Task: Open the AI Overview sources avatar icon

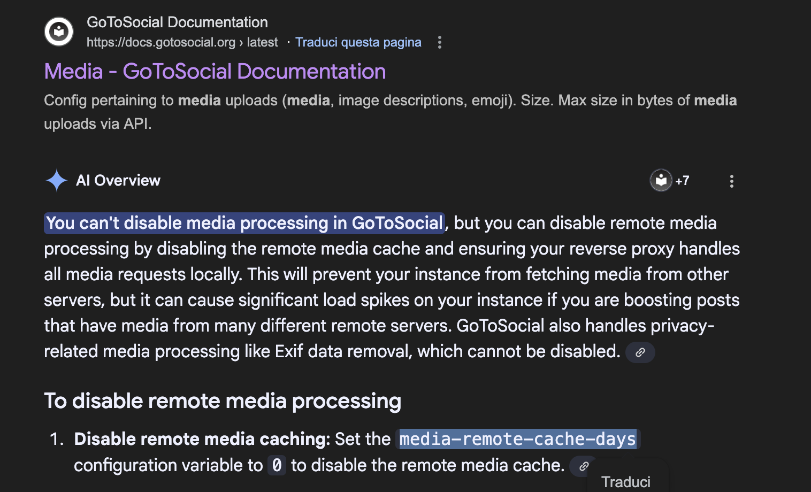Action: (x=661, y=180)
